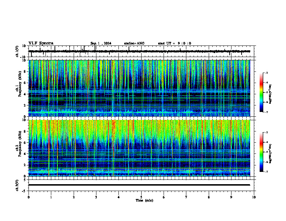Screen dimensions: 286x221
Task: Click the 'VLF Spectra' title text
Action: point(41,43)
